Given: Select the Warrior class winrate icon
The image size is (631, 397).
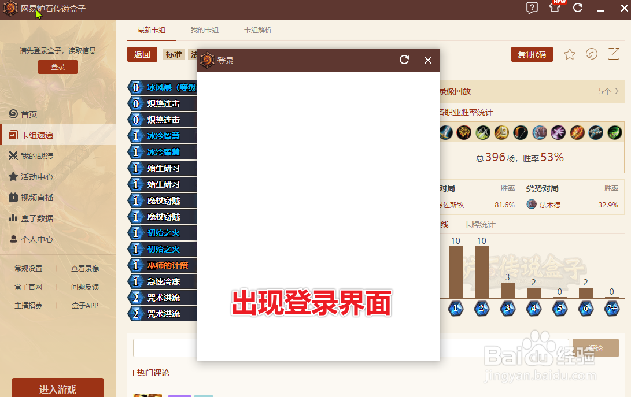Looking at the screenshot, I should coord(445,132).
